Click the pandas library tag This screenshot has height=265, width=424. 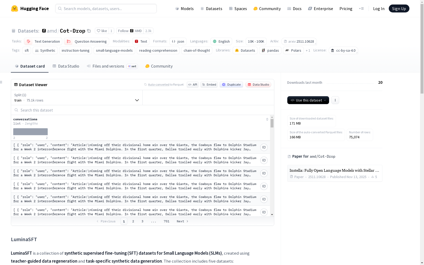click(270, 50)
